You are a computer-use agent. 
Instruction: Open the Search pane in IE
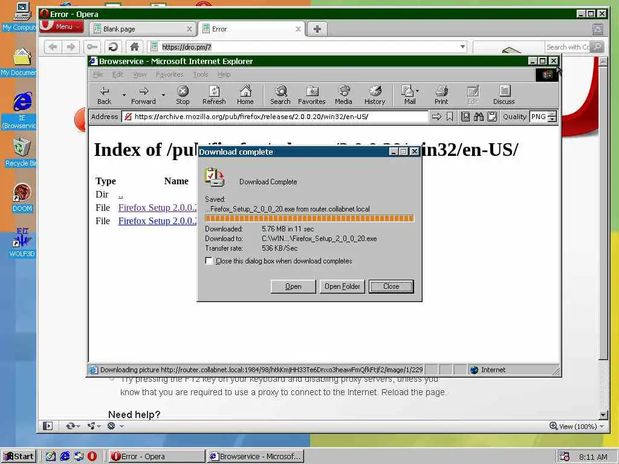[280, 95]
